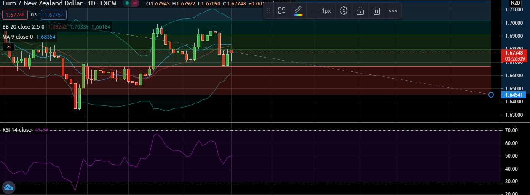Click the TradingView cloud logo icon
Image resolution: width=530 pixels, height=195 pixels.
click(x=8, y=187)
